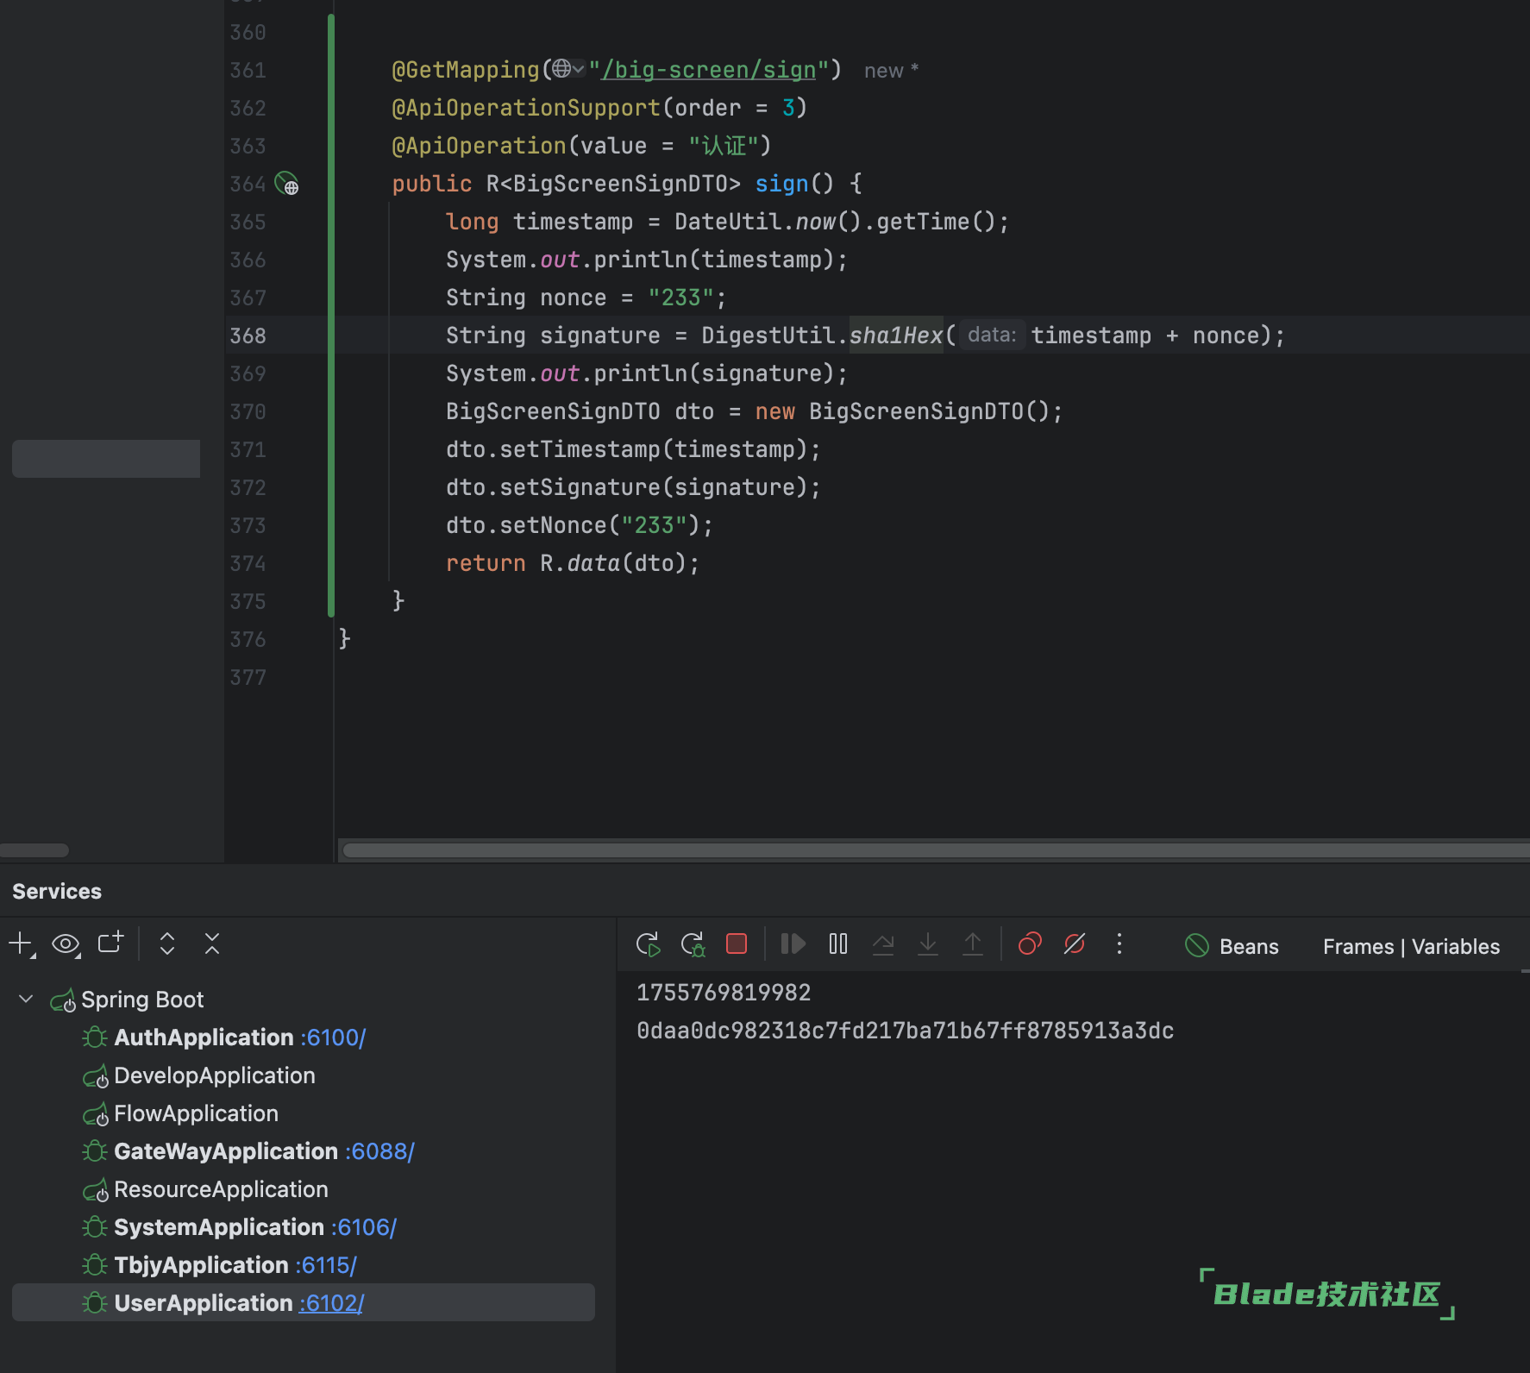This screenshot has width=1530, height=1373.
Task: Open the AuthApplication :6100/ link
Action: (x=333, y=1037)
